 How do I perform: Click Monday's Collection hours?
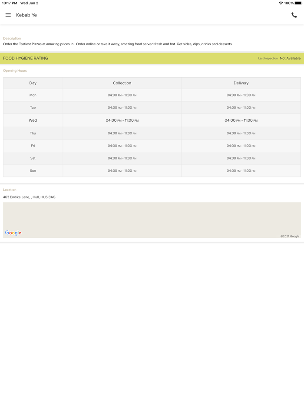coord(122,95)
